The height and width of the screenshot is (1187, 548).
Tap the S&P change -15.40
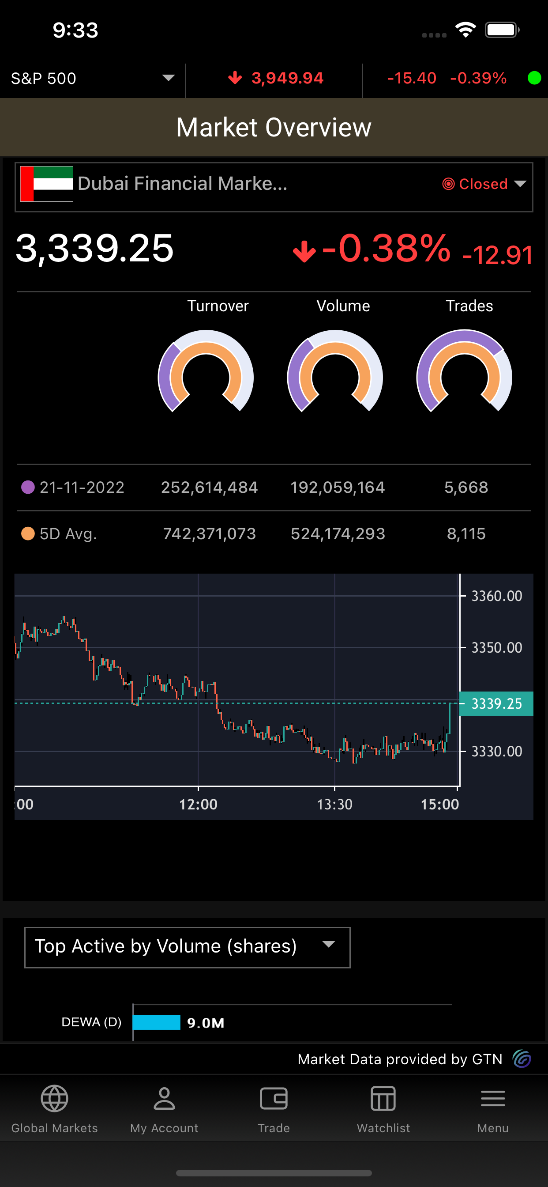(412, 78)
